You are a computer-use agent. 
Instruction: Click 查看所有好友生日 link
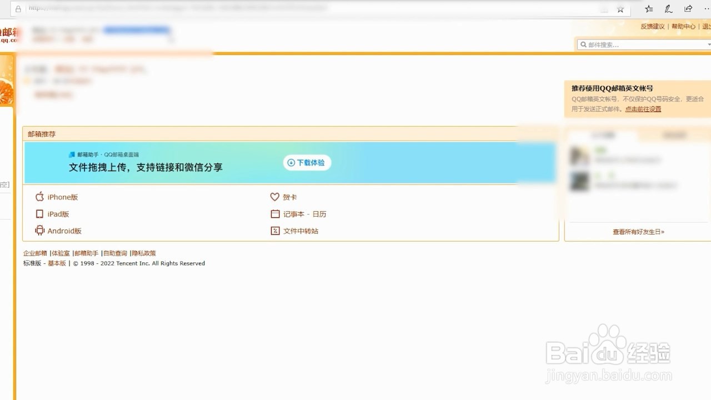[639, 232]
